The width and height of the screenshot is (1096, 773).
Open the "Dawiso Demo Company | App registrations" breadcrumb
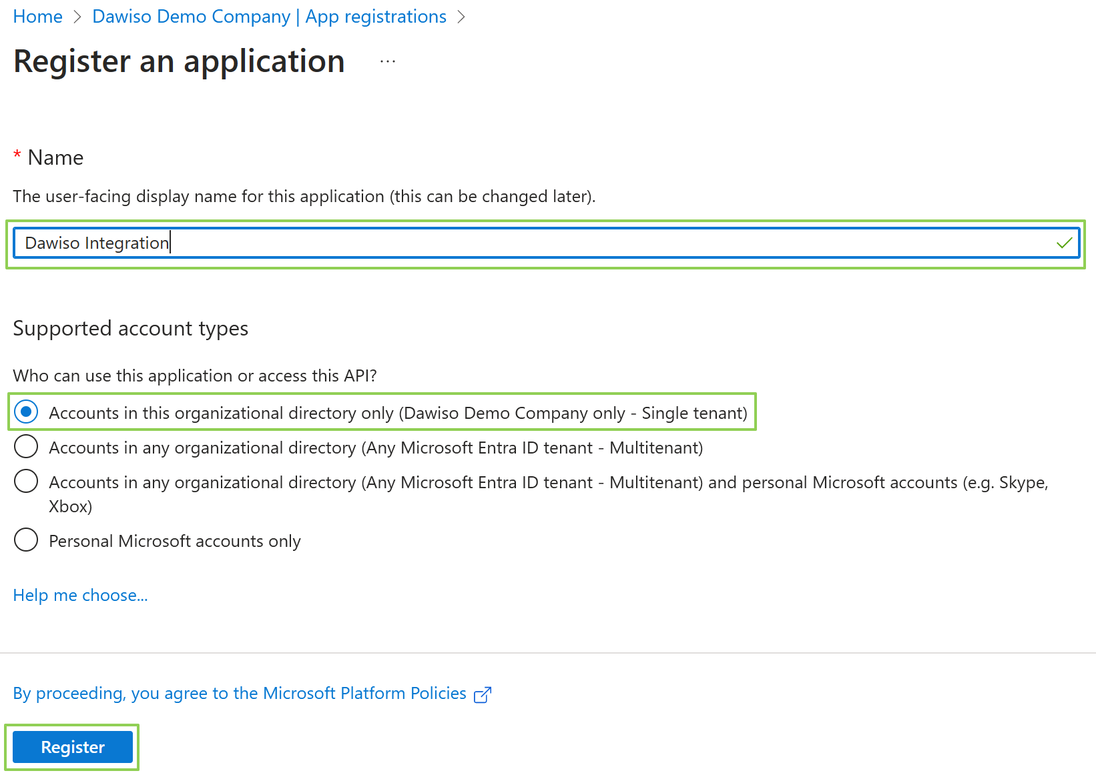(269, 17)
